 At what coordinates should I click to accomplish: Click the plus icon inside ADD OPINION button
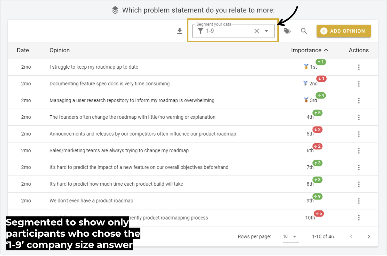pyautogui.click(x=324, y=31)
